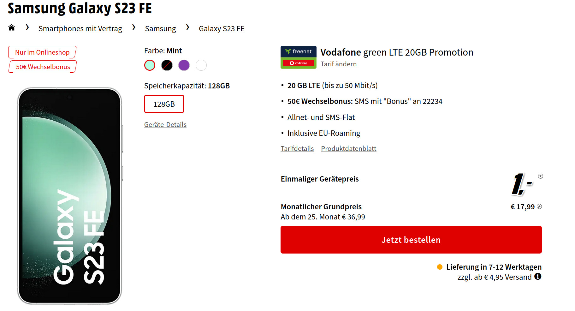The image size is (575, 311).
Task: Click the asterisk next to € 17,99
Action: pos(540,206)
